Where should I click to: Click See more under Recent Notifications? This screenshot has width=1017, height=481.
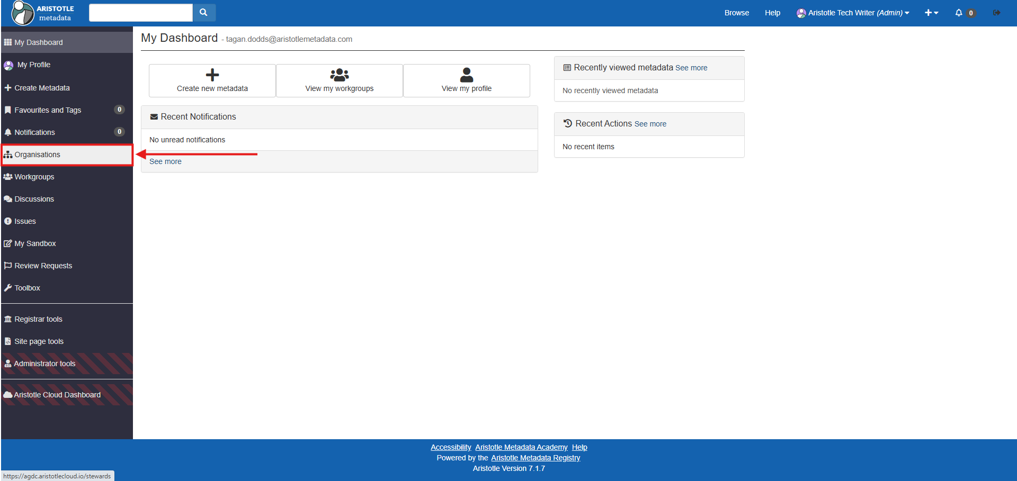[165, 161]
